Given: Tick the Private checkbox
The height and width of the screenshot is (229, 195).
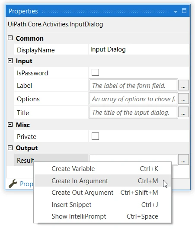Looking at the screenshot, I should point(95,136).
